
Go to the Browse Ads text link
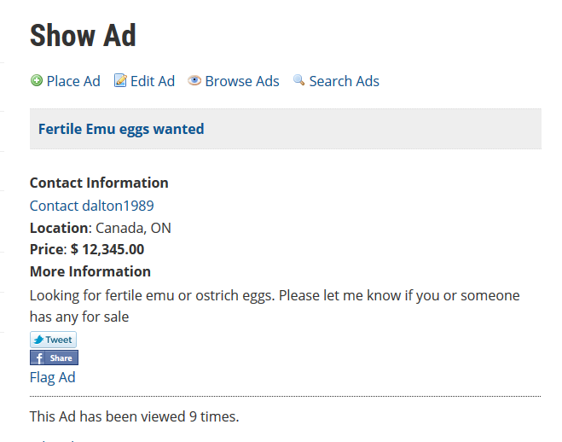tap(242, 81)
